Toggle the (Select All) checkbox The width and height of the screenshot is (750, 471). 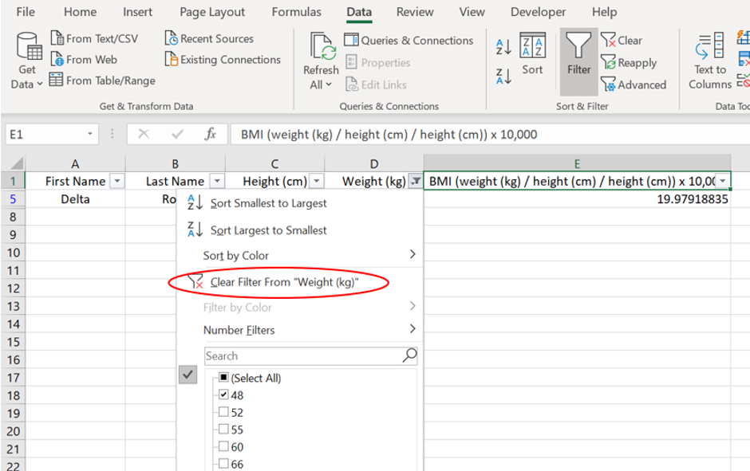[x=224, y=378]
